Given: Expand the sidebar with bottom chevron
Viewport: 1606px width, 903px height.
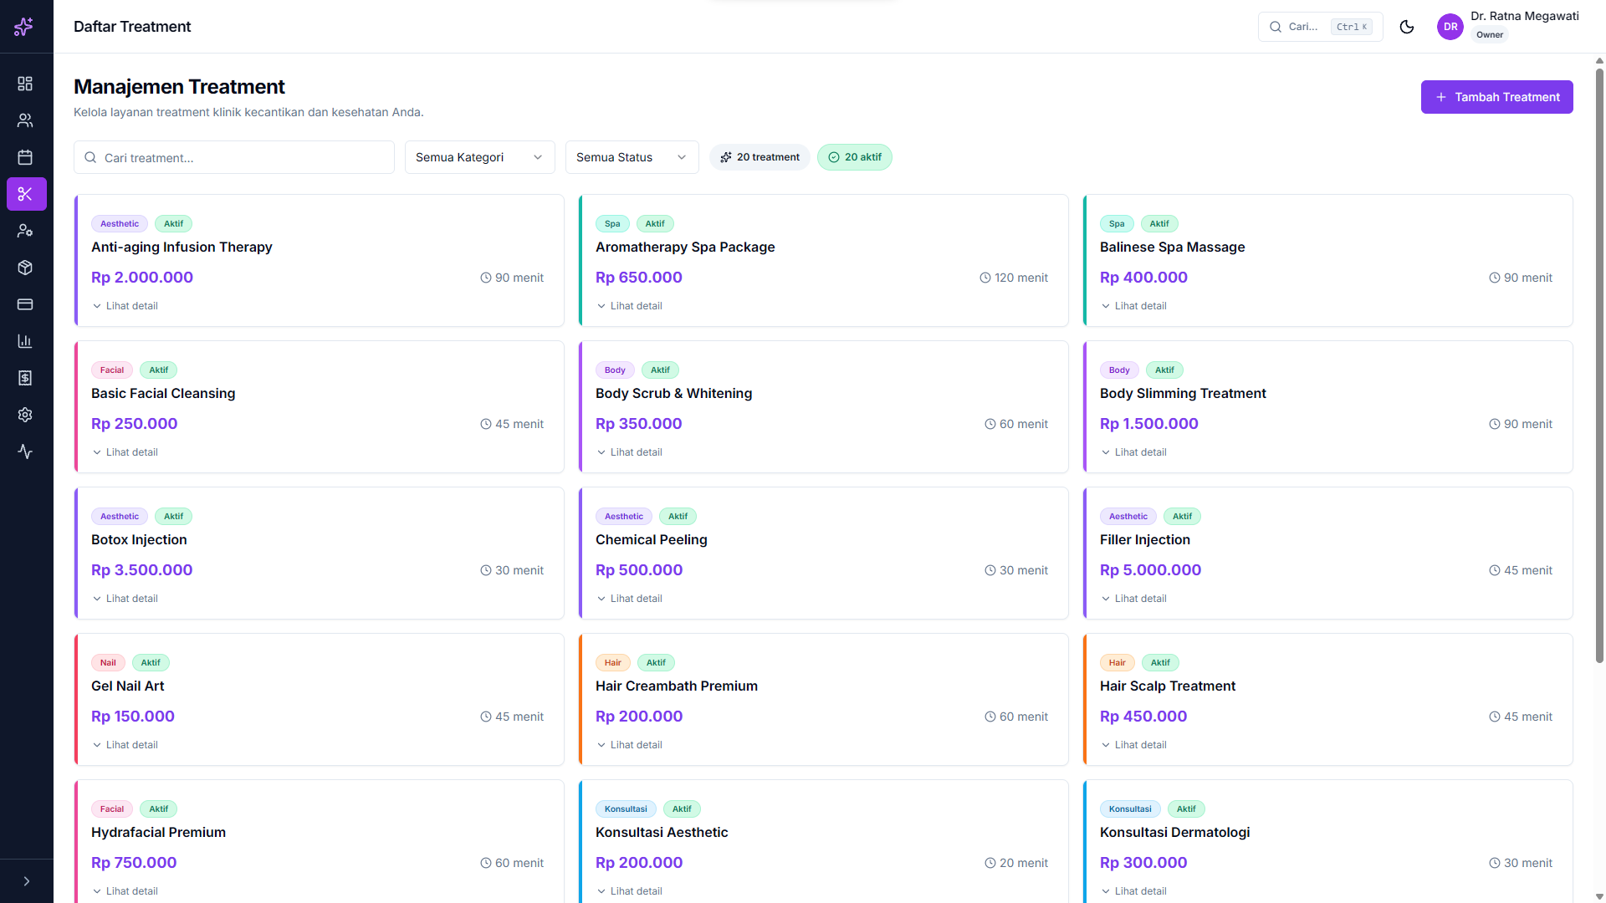Looking at the screenshot, I should pyautogui.click(x=26, y=881).
